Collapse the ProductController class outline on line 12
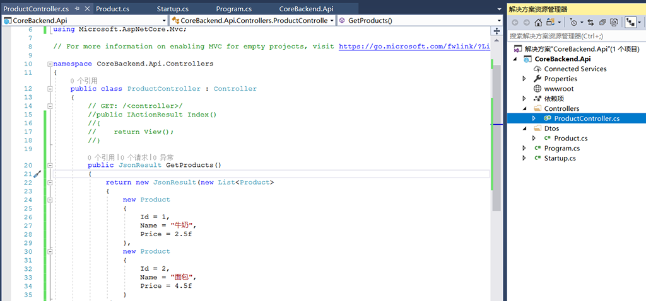646x301 pixels. (x=50, y=89)
